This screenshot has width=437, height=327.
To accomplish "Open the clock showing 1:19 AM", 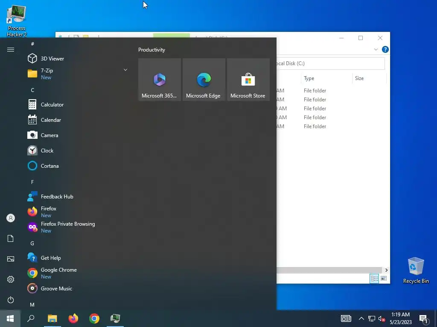I will pyautogui.click(x=400, y=318).
